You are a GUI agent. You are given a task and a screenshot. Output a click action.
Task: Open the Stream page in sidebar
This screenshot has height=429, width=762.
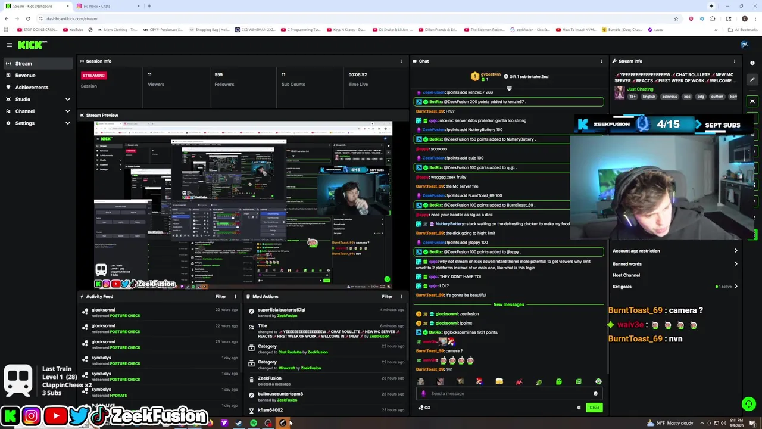point(38,63)
